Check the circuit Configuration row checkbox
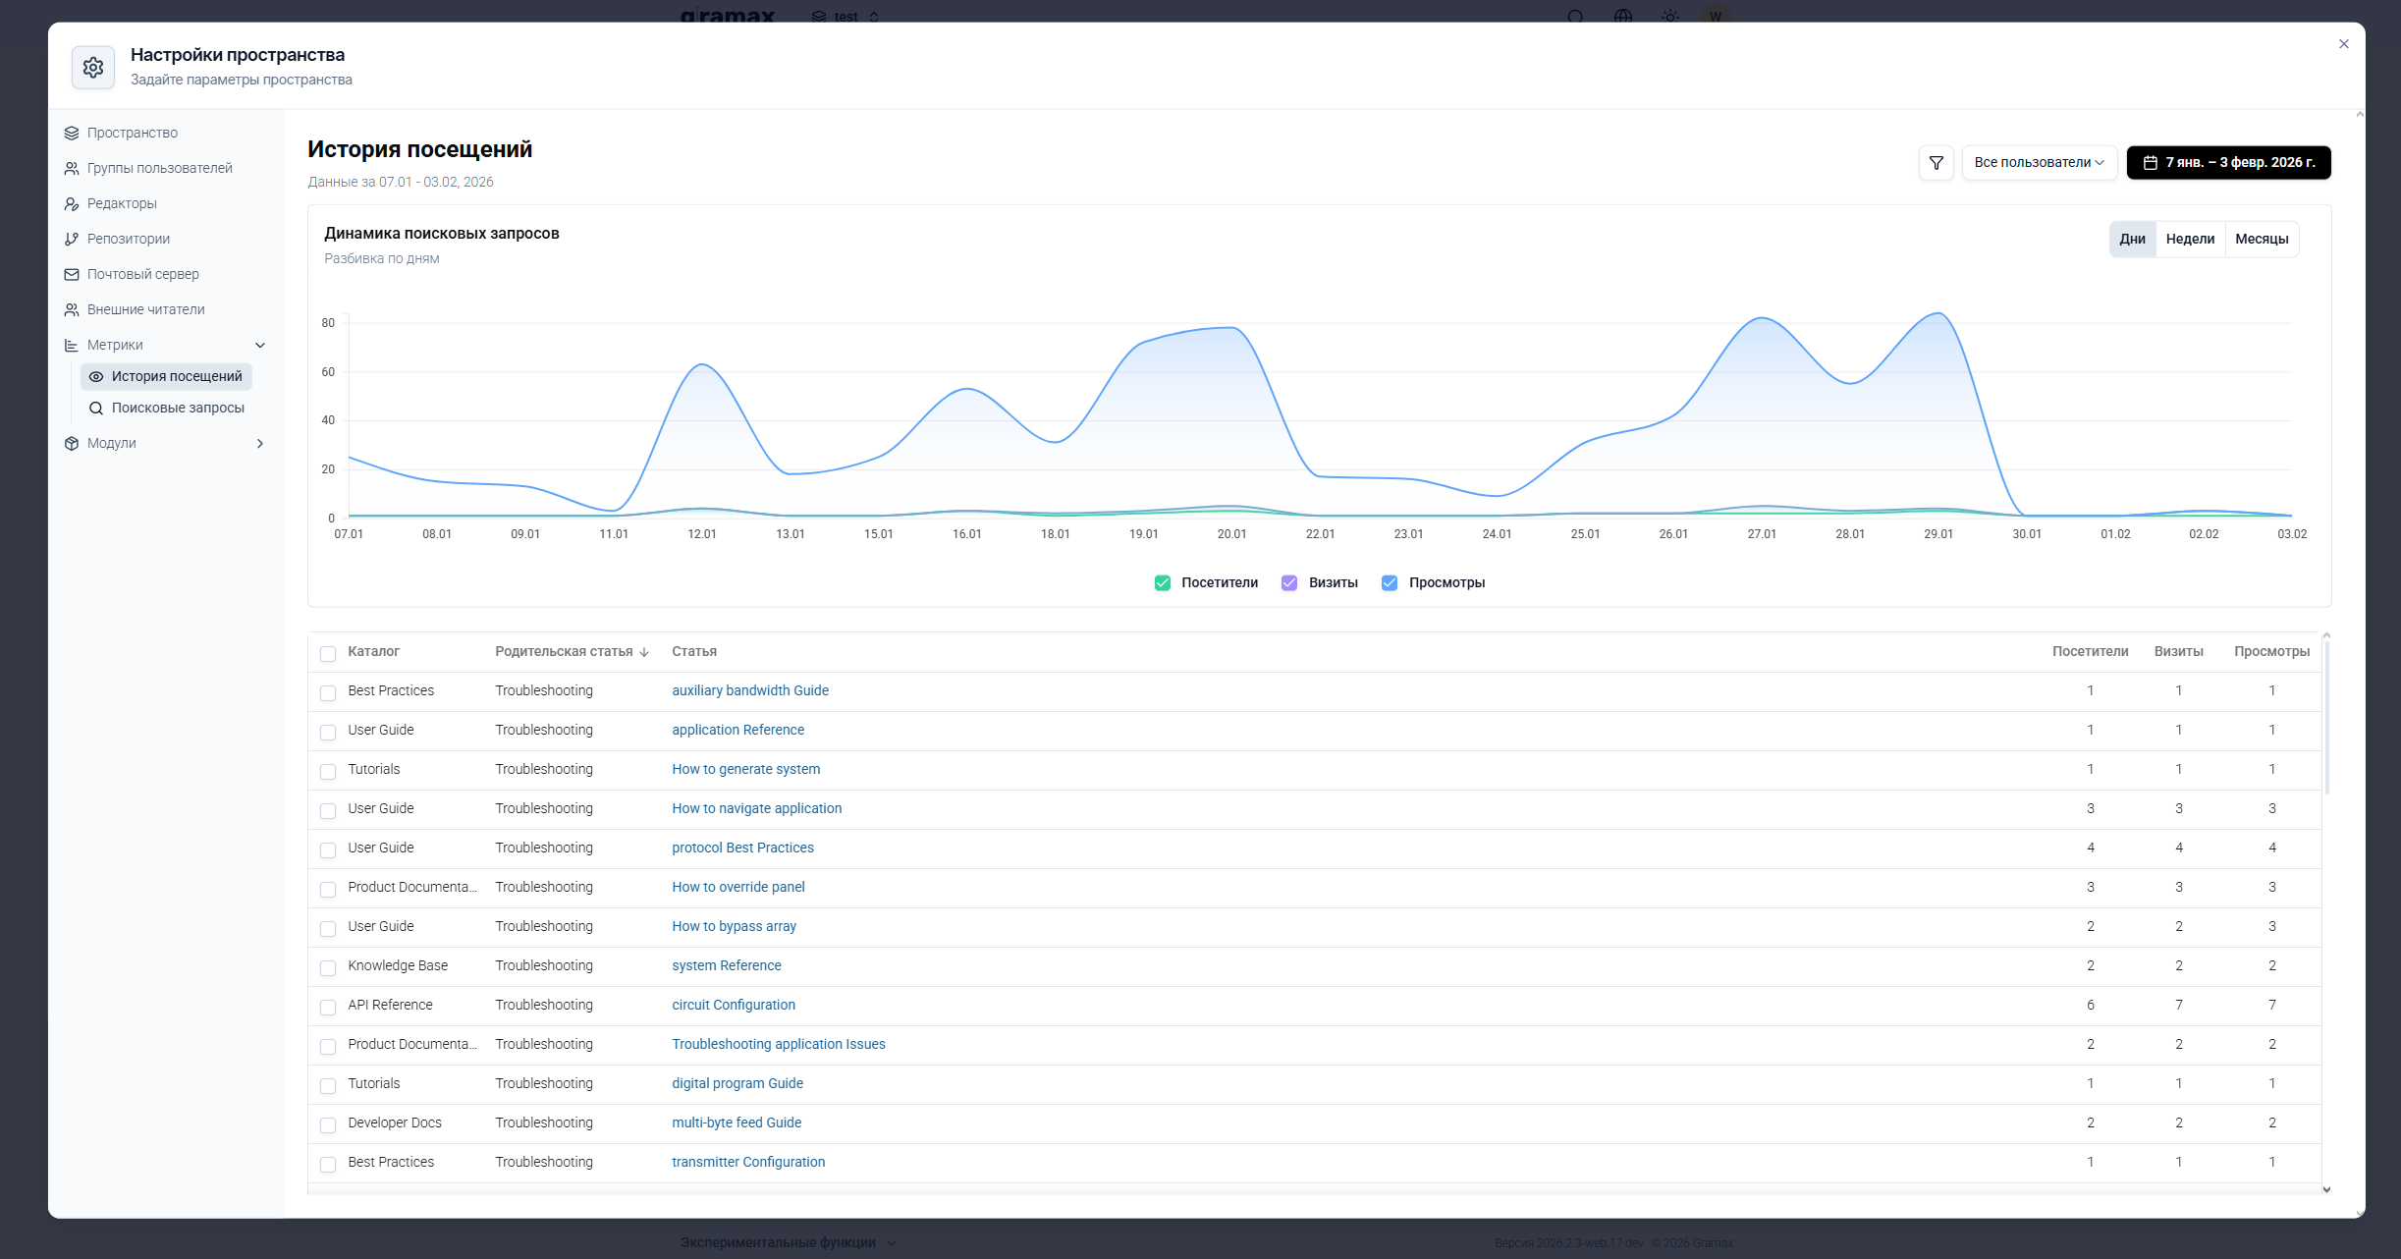Image resolution: width=2401 pixels, height=1259 pixels. click(x=328, y=1007)
